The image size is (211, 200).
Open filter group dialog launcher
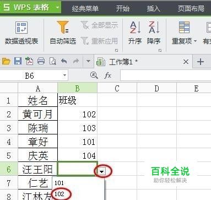click(x=116, y=50)
